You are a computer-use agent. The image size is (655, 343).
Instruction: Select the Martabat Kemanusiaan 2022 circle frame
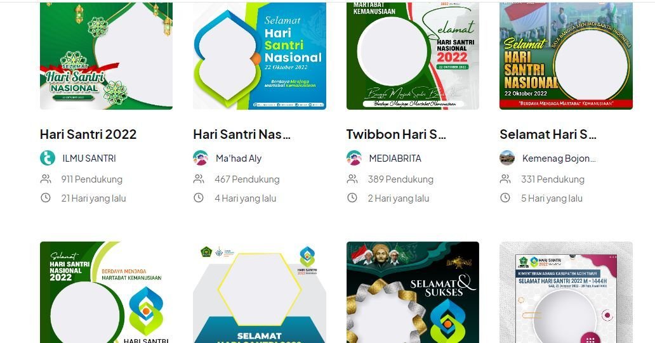coord(413,56)
